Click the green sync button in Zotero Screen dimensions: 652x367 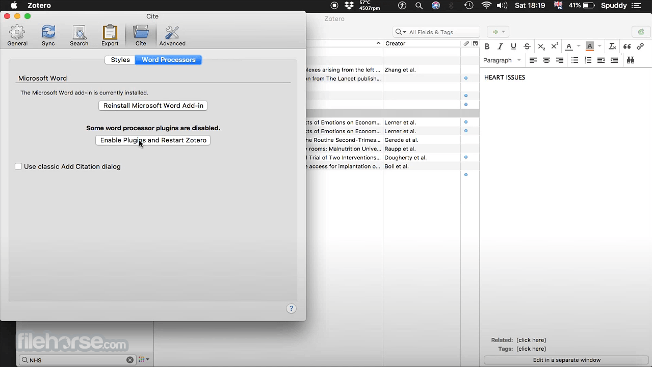641,32
